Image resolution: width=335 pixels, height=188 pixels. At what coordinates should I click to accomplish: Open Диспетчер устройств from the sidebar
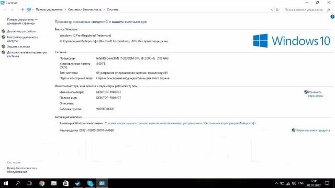[21, 31]
